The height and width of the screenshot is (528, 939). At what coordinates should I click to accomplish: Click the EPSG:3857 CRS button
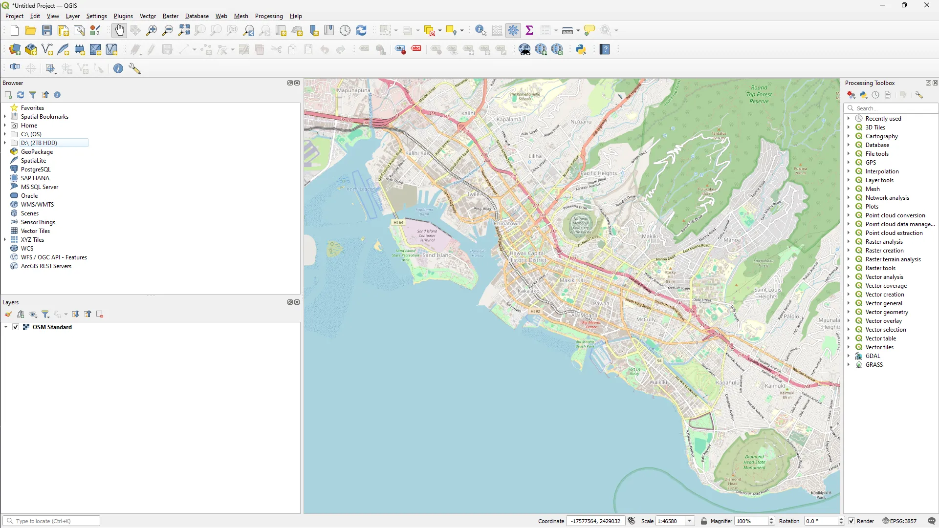click(899, 521)
